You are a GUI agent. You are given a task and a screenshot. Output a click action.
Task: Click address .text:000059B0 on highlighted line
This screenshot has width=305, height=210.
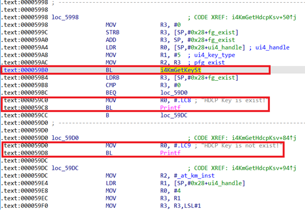[25, 70]
